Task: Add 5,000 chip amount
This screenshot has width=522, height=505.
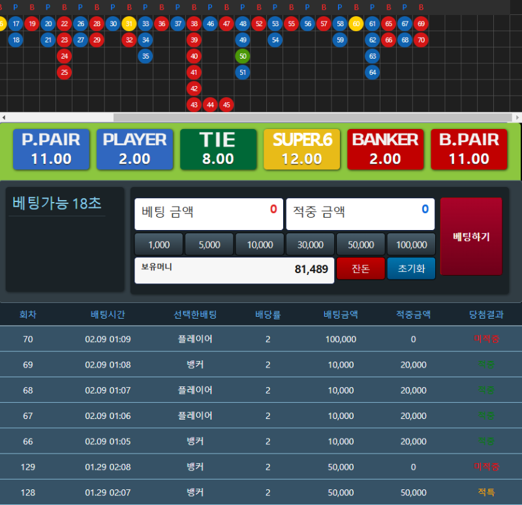Action: click(209, 245)
